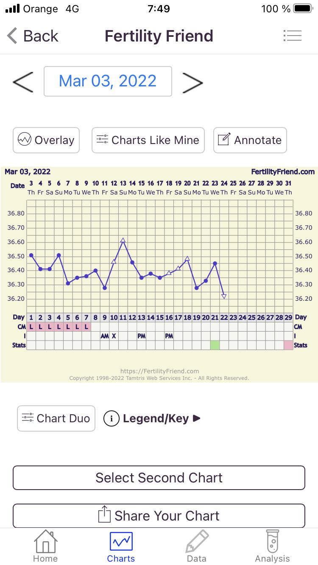Open the FertilityFriend.com link below chart

pyautogui.click(x=159, y=371)
